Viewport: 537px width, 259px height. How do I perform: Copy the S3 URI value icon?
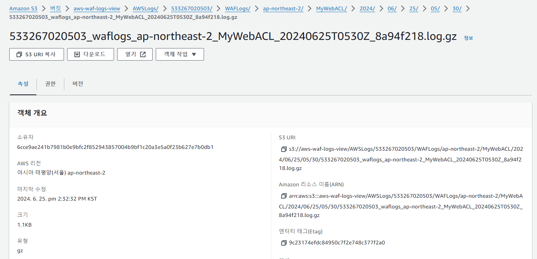coord(284,149)
